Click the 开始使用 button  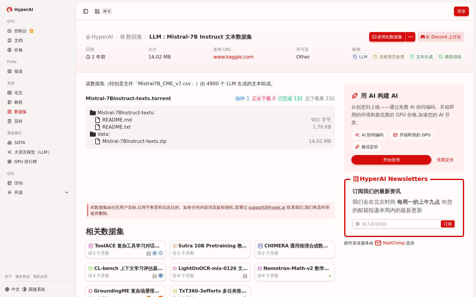pyautogui.click(x=391, y=160)
